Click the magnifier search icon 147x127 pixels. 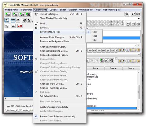point(127,14)
